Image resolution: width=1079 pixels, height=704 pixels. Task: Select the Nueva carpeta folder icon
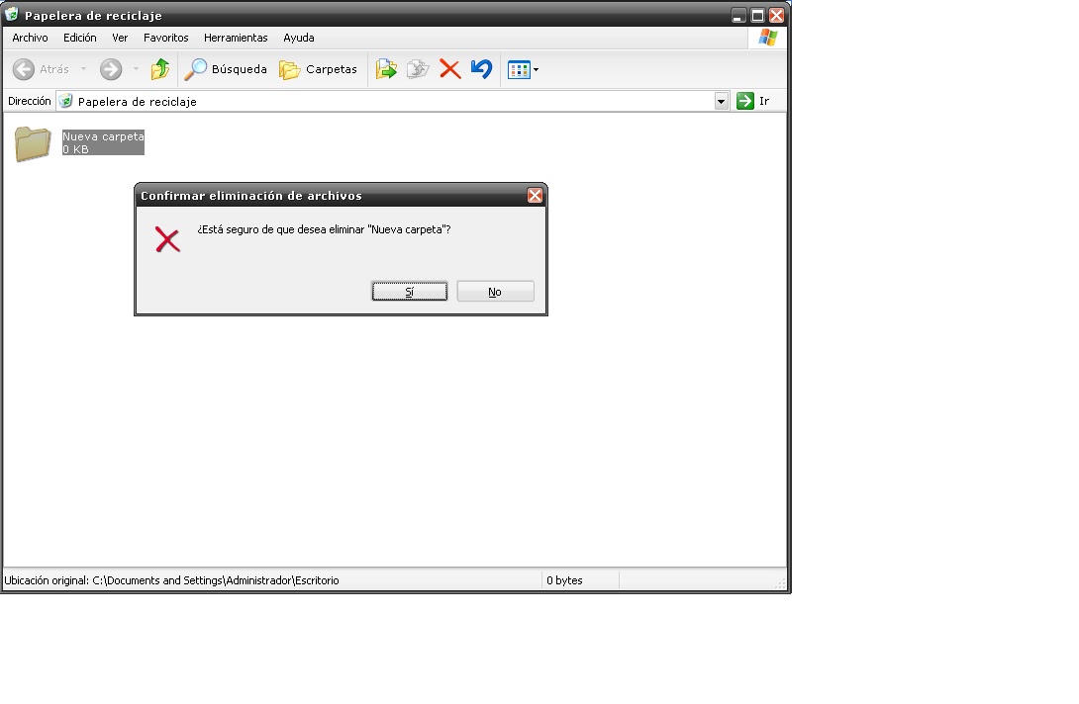pos(33,143)
